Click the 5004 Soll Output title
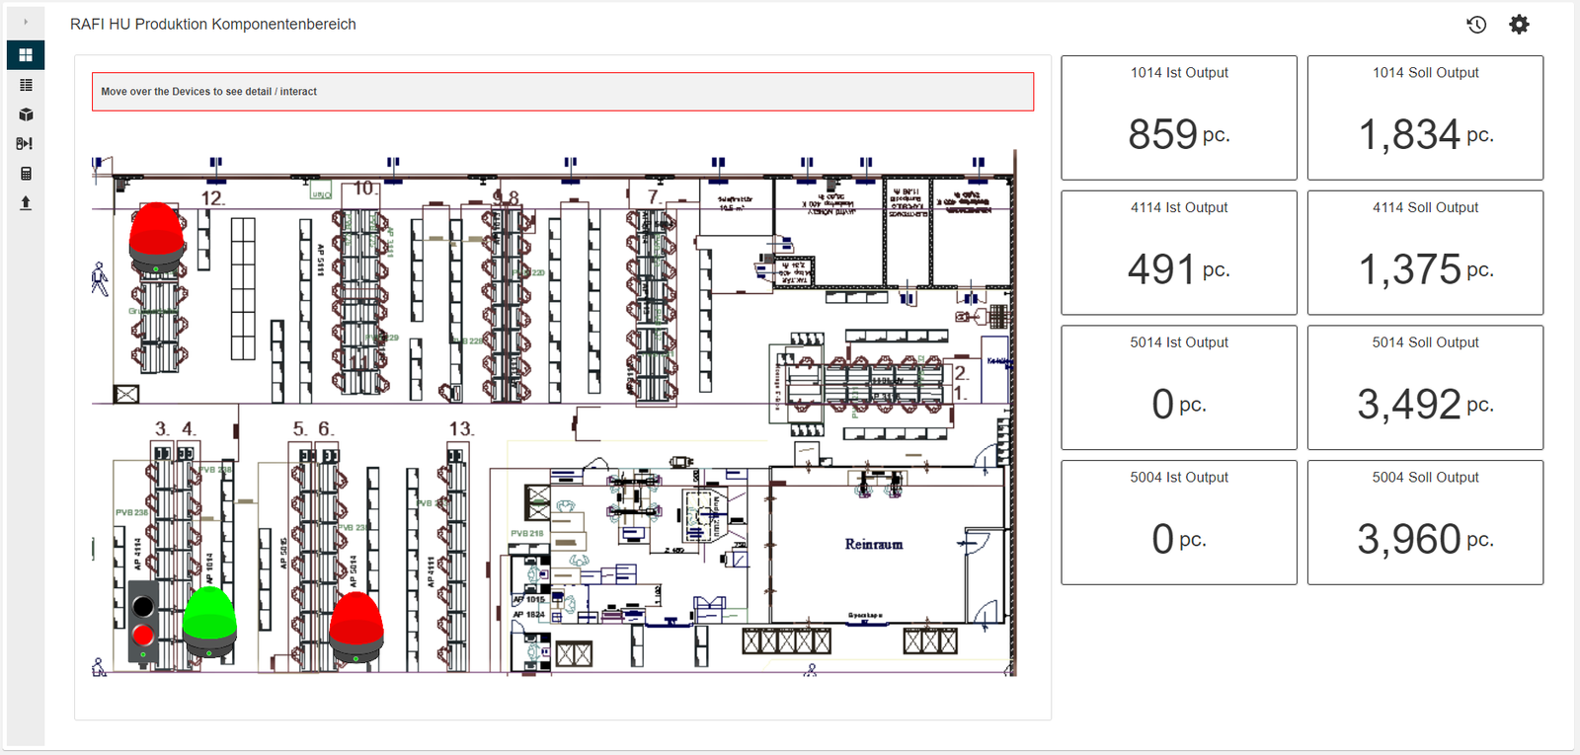The width and height of the screenshot is (1580, 755). (x=1425, y=478)
